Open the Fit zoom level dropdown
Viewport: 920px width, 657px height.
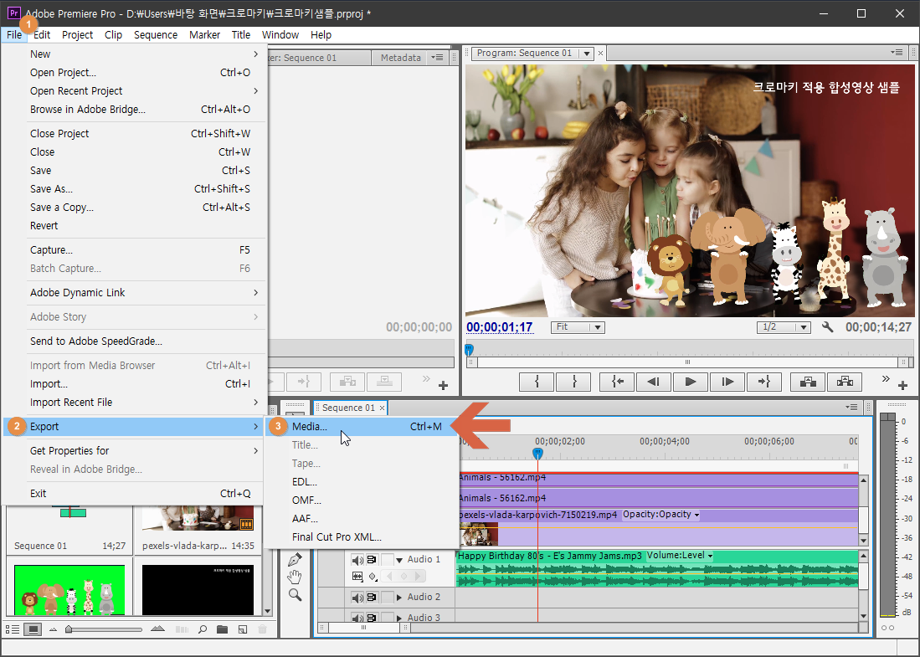(578, 326)
